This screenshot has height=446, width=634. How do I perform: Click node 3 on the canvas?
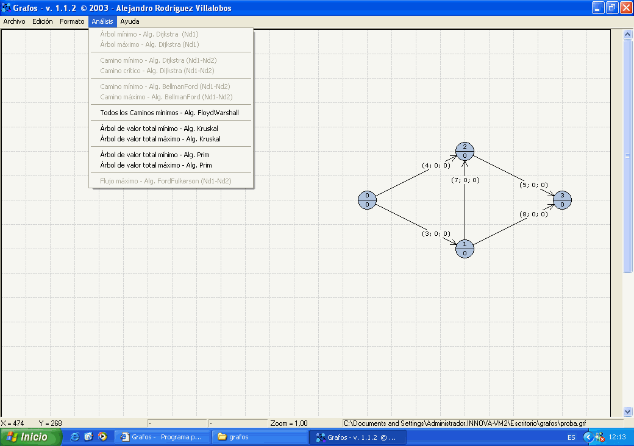coord(562,200)
